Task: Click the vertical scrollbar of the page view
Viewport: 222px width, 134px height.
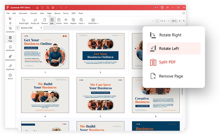Action: click(182, 91)
